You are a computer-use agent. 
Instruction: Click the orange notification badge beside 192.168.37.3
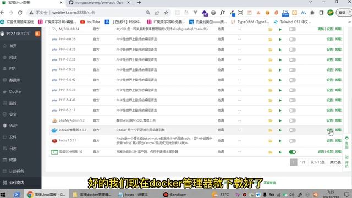point(37,34)
